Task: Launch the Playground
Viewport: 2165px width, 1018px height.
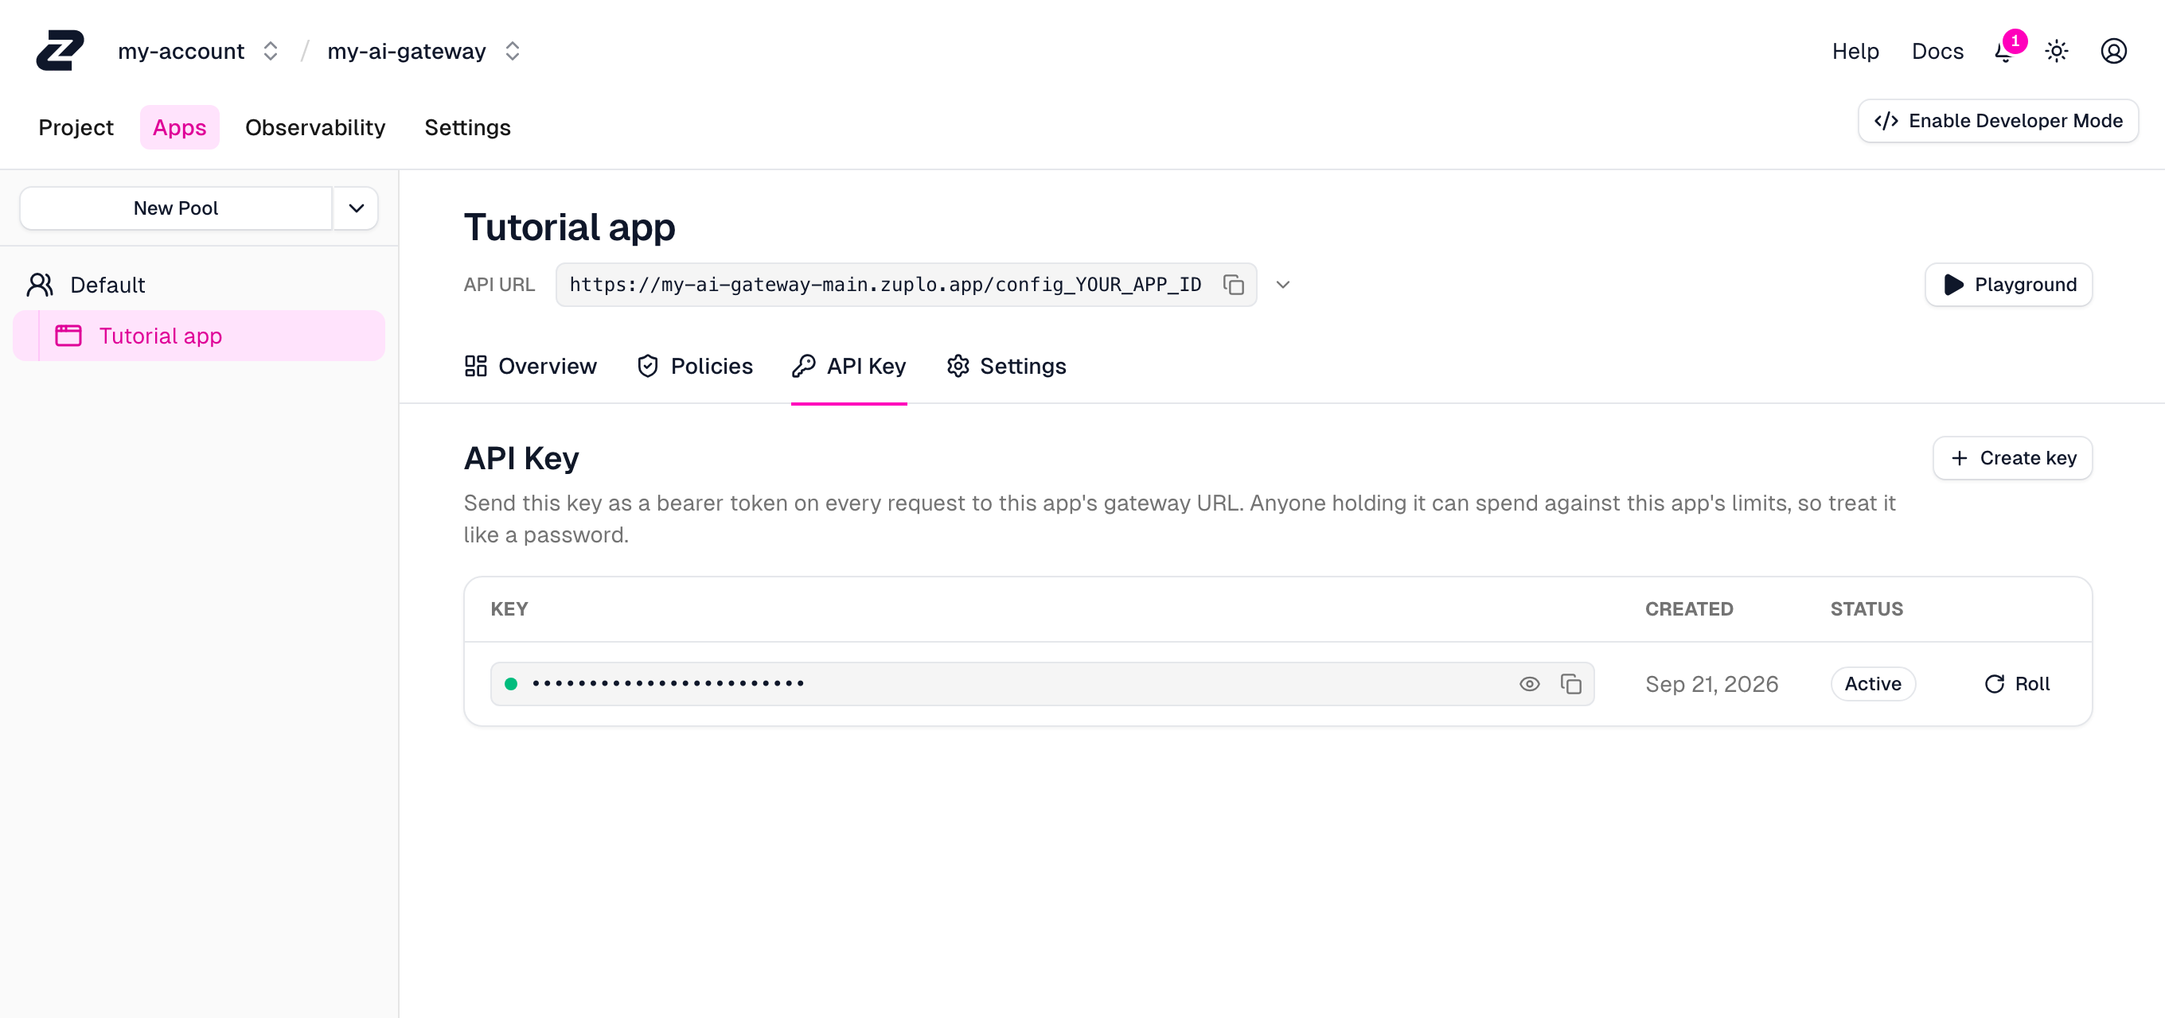Action: point(2009,285)
